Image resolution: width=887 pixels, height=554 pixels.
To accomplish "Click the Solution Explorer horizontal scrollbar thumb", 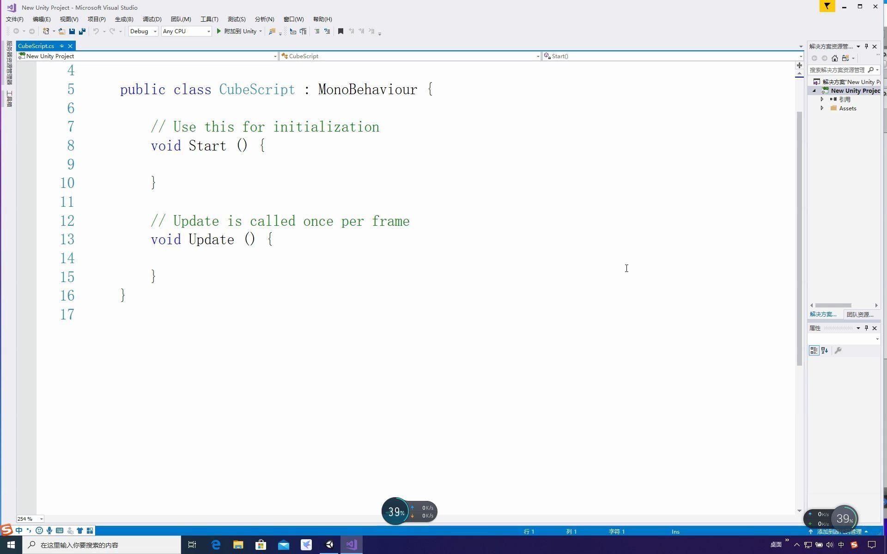I will pyautogui.click(x=833, y=305).
